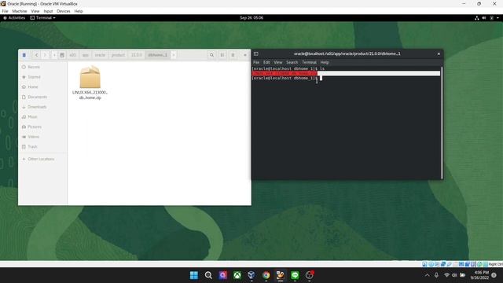
Task: Open the LINE app from taskbar
Action: 295,275
